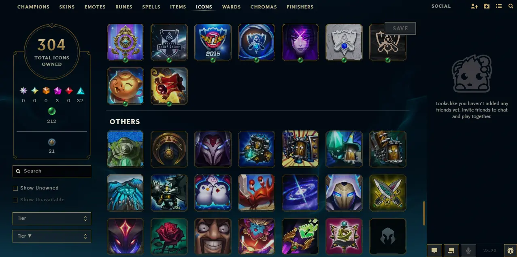Viewport: 517px width, 257px height.
Task: Open the first Tier dropdown
Action: pyautogui.click(x=52, y=219)
